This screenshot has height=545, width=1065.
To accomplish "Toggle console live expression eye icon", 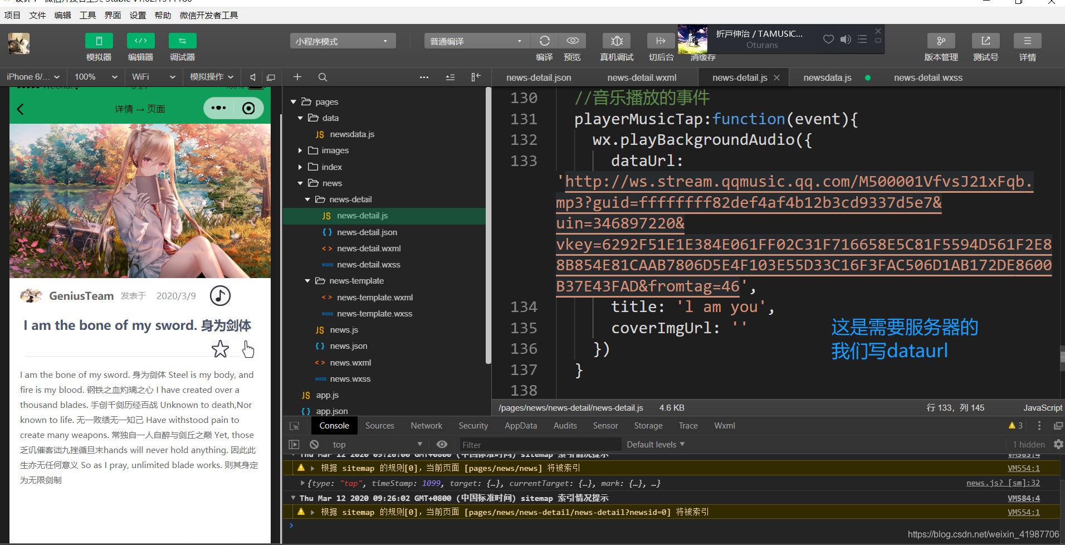I will coord(442,444).
